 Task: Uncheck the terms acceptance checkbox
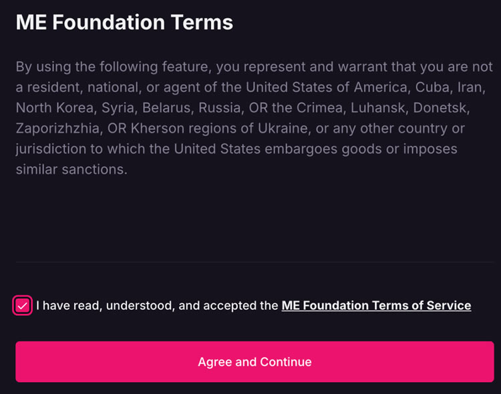[x=23, y=306]
